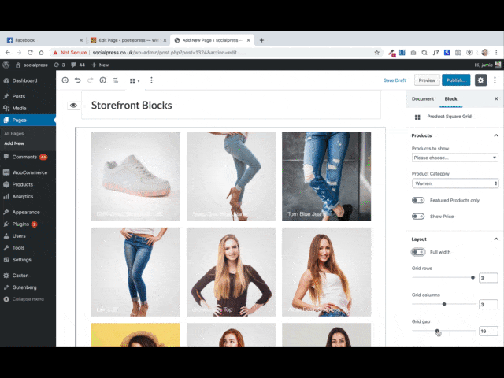Click the Redo arrow icon
504x378 pixels.
91,80
